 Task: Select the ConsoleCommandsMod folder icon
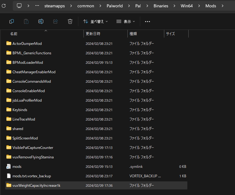coord(9,81)
